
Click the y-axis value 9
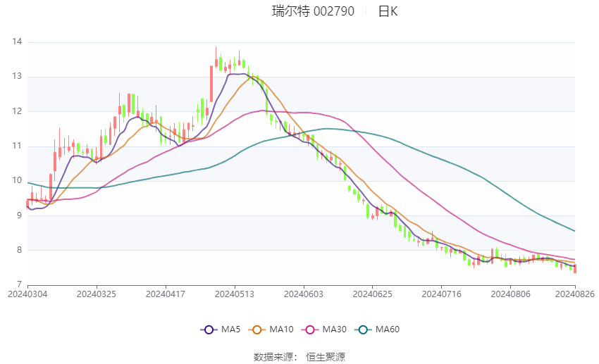(x=19, y=215)
